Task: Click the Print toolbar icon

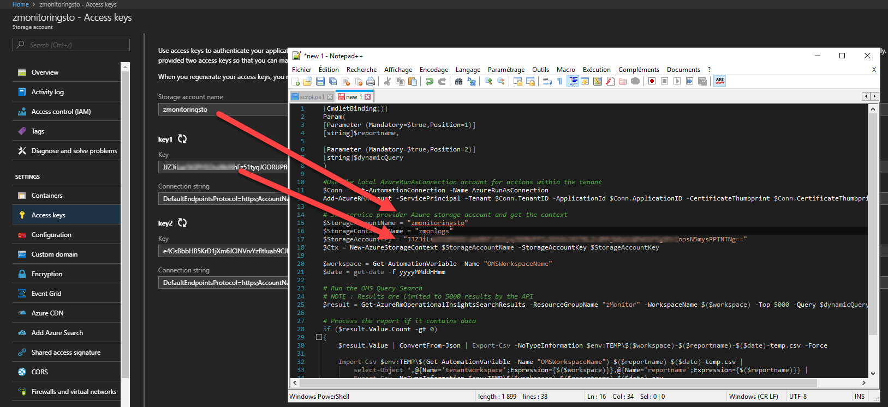Action: click(x=370, y=81)
